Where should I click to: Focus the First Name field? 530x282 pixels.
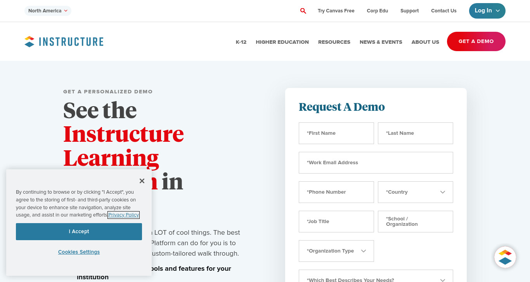pyautogui.click(x=336, y=133)
